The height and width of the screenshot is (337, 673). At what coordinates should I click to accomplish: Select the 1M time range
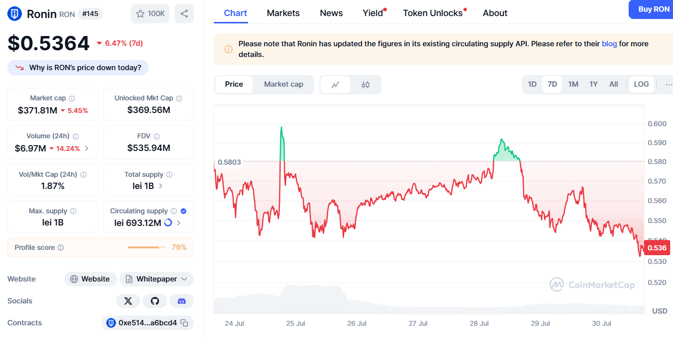(573, 84)
